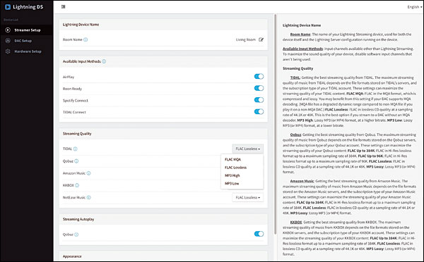Click the Lightning DS title
The height and width of the screenshot is (262, 424).
[x=28, y=7]
